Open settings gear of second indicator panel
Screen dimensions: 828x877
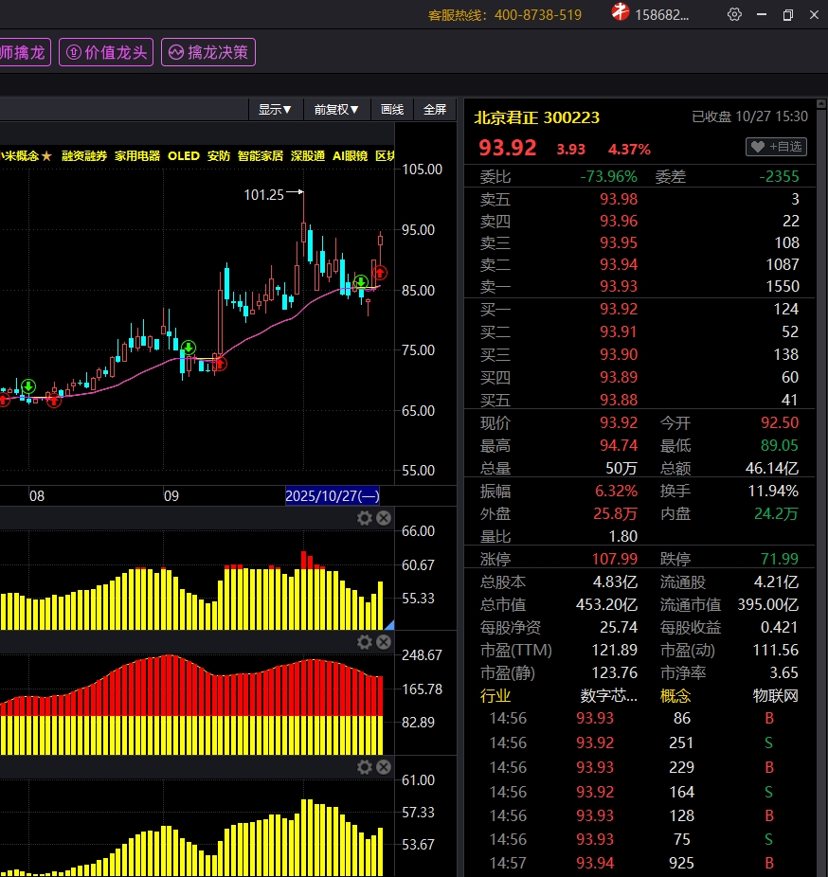click(x=365, y=642)
